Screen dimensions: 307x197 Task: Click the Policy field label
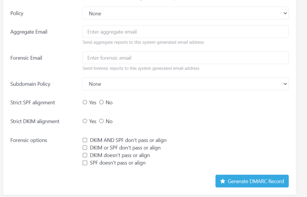pos(17,13)
